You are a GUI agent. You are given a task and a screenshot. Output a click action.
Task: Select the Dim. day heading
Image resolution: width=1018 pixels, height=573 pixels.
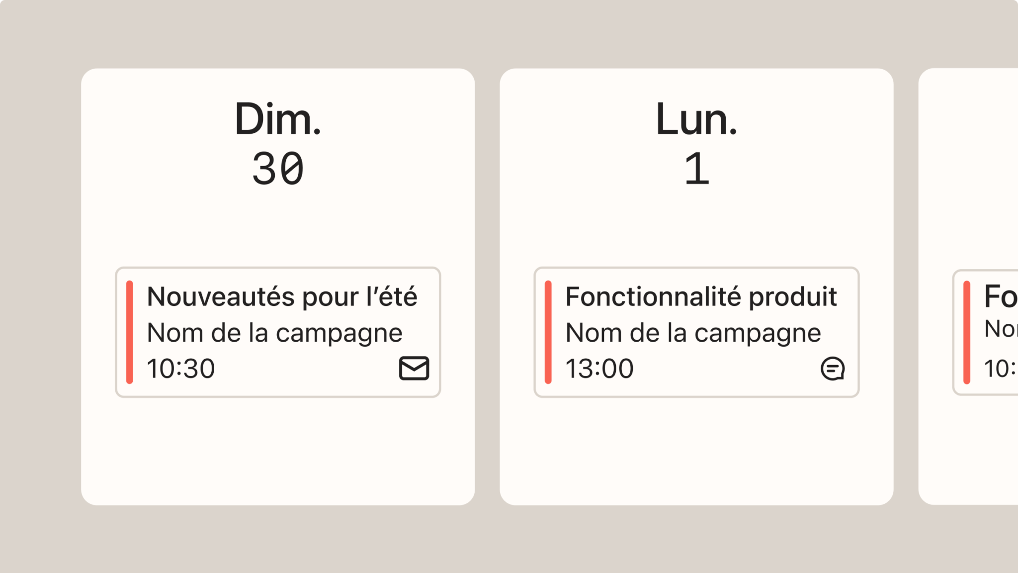pos(278,119)
